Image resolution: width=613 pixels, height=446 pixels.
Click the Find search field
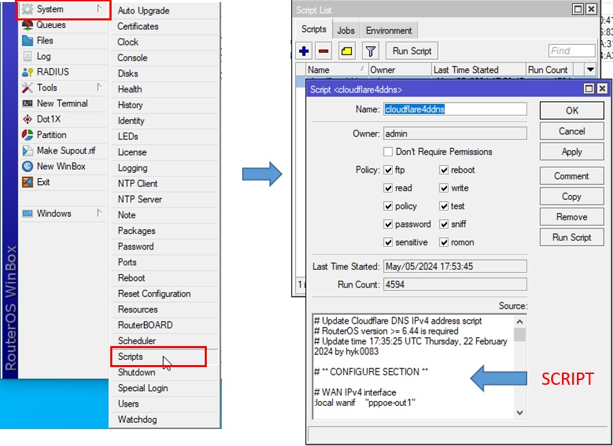572,51
